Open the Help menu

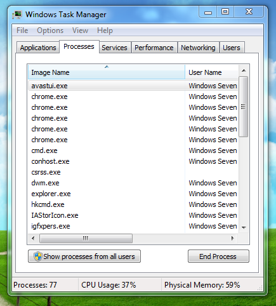point(105,30)
